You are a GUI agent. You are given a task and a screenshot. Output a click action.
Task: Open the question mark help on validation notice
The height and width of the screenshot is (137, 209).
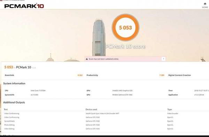tap(164, 59)
